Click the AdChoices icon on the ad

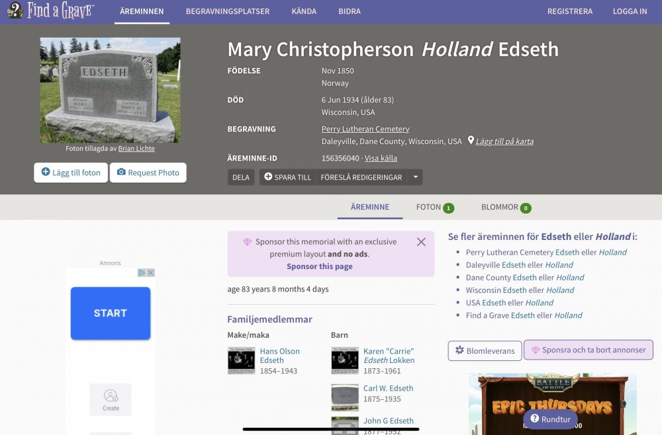tap(142, 273)
